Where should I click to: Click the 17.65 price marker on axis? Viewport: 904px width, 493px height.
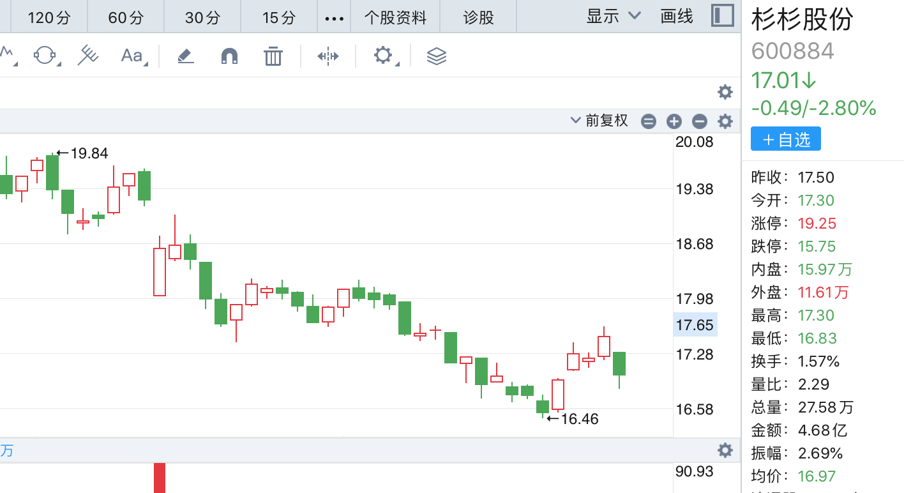pos(695,325)
